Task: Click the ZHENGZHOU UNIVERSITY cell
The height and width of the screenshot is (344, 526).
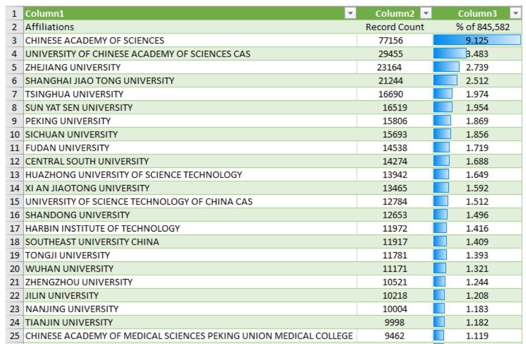Action: tap(190, 282)
